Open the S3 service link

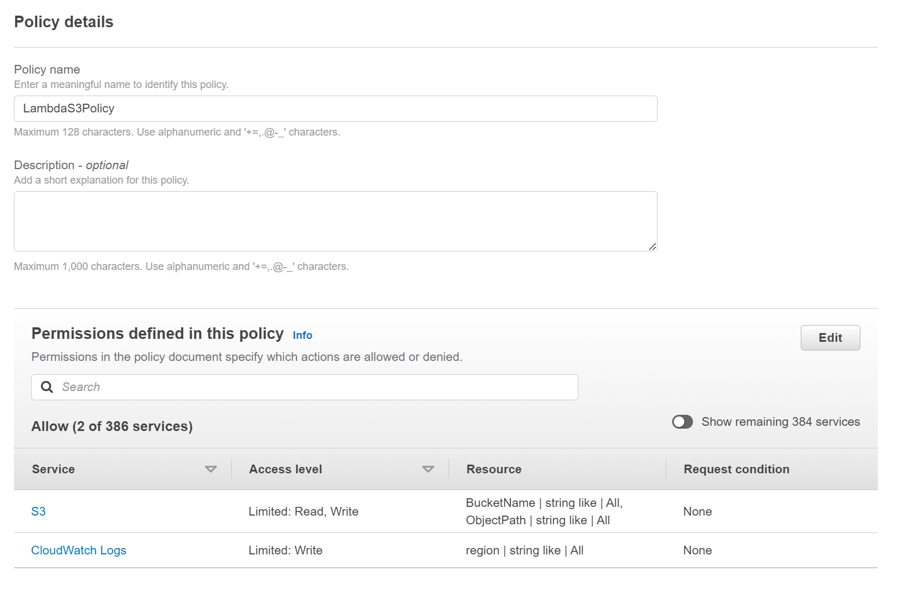(38, 512)
